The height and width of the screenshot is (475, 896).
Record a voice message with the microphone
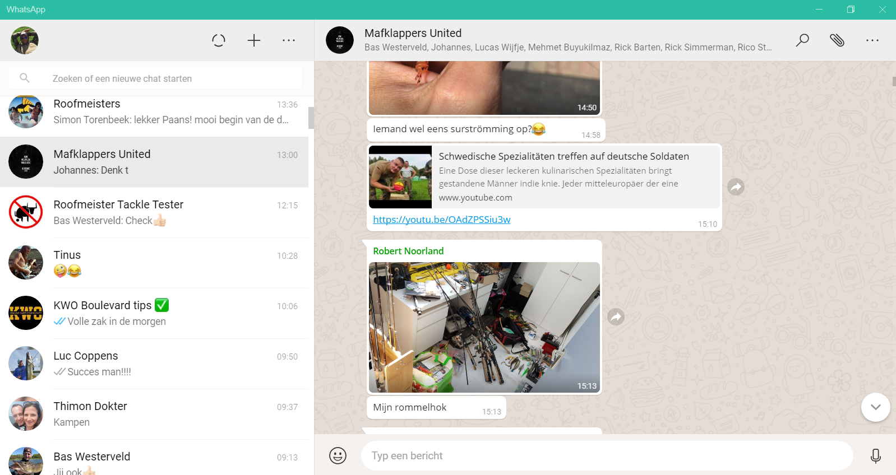[x=875, y=455]
